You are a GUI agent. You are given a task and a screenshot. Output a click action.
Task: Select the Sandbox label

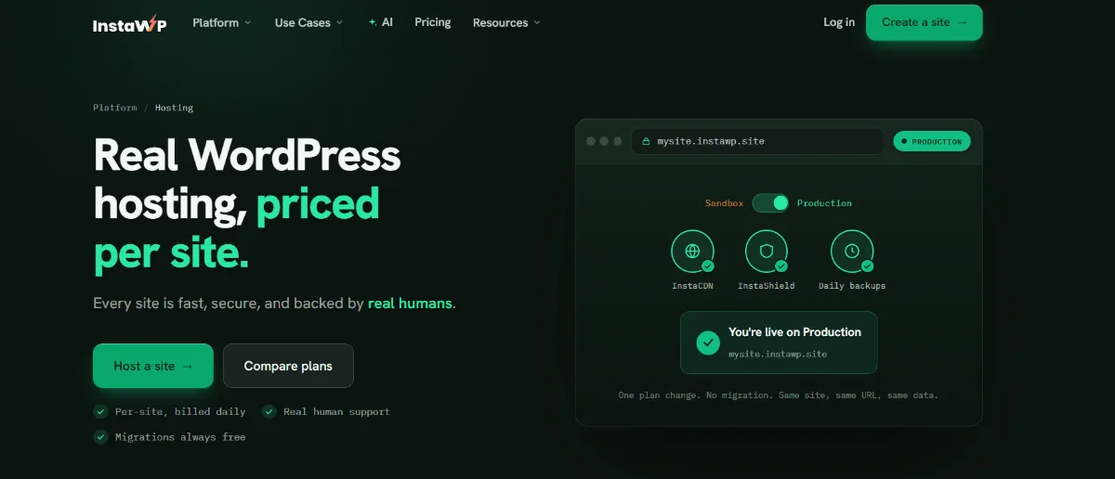[724, 203]
